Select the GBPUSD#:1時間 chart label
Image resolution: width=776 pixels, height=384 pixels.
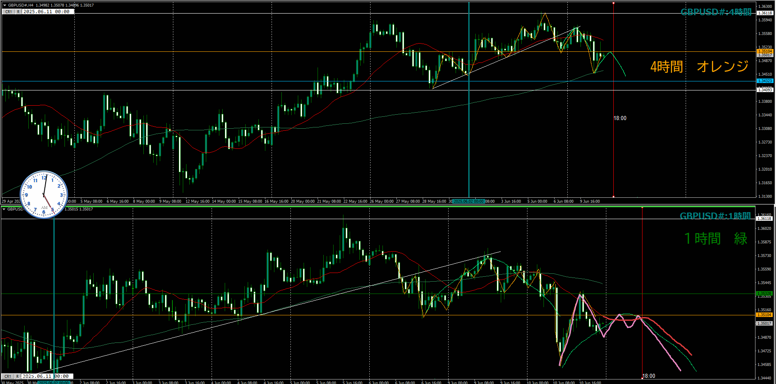coord(715,216)
